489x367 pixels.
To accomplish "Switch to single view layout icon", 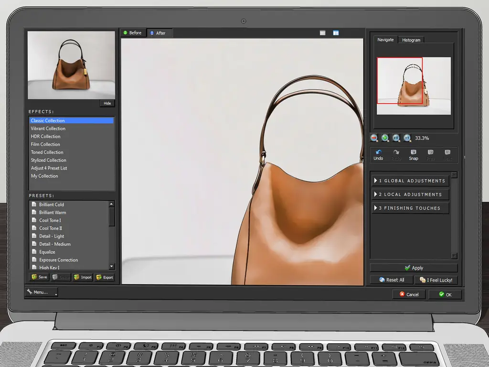I will click(x=323, y=33).
